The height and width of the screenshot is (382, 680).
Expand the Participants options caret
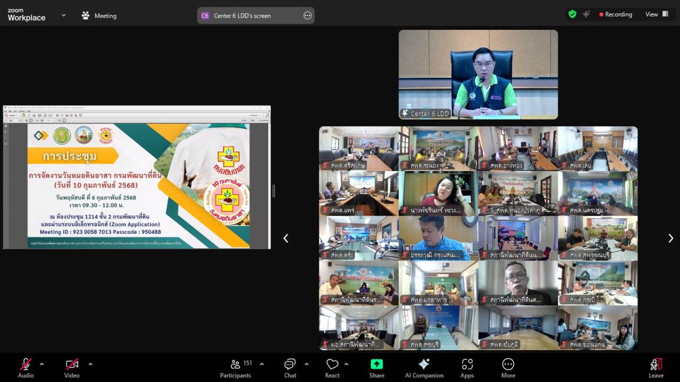click(x=261, y=364)
